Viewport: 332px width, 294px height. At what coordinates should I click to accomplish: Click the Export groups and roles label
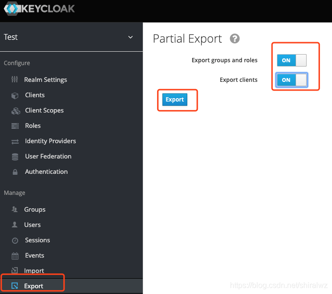coord(224,60)
